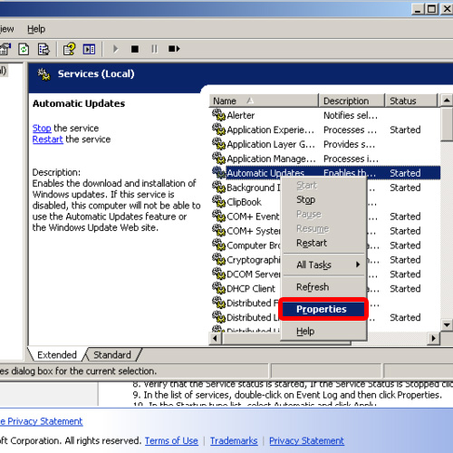Click 'Provides s...' description cell
Screen dimensions: 453x453
[x=349, y=144]
